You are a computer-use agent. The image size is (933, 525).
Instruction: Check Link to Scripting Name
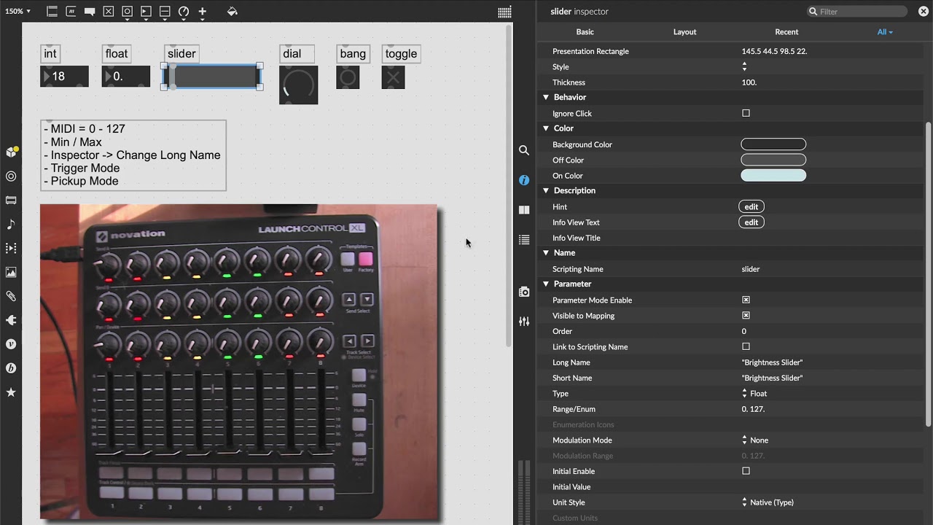tap(746, 346)
